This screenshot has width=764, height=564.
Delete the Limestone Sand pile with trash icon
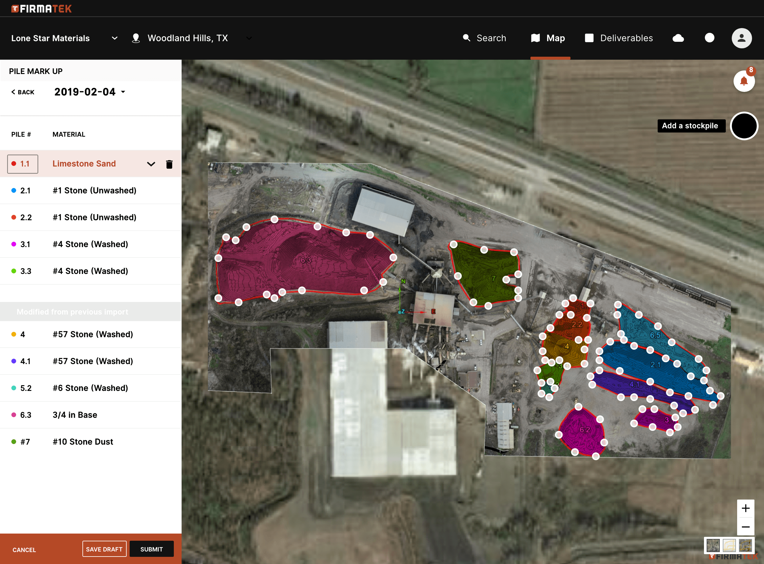(x=169, y=164)
